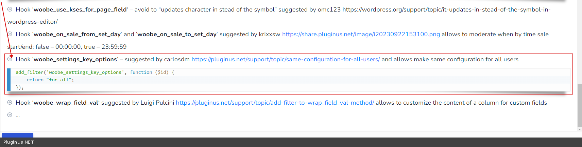Click the bold woobe_on_sale_from_set_day text
582x147 pixels.
[x=77, y=34]
